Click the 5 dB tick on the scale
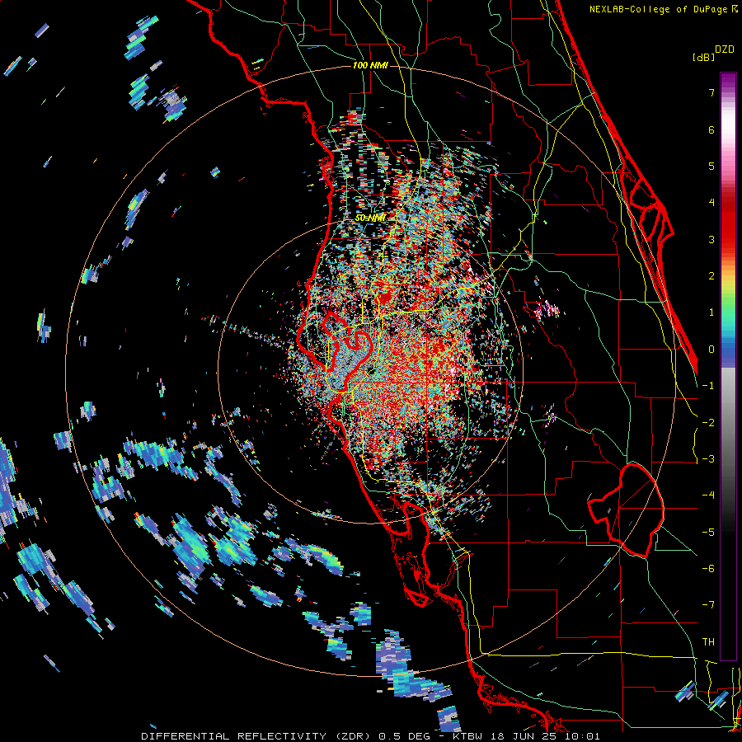 coord(711,166)
